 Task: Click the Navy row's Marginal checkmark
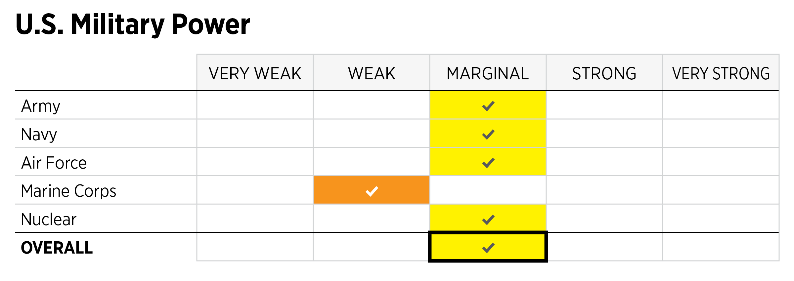click(x=488, y=135)
